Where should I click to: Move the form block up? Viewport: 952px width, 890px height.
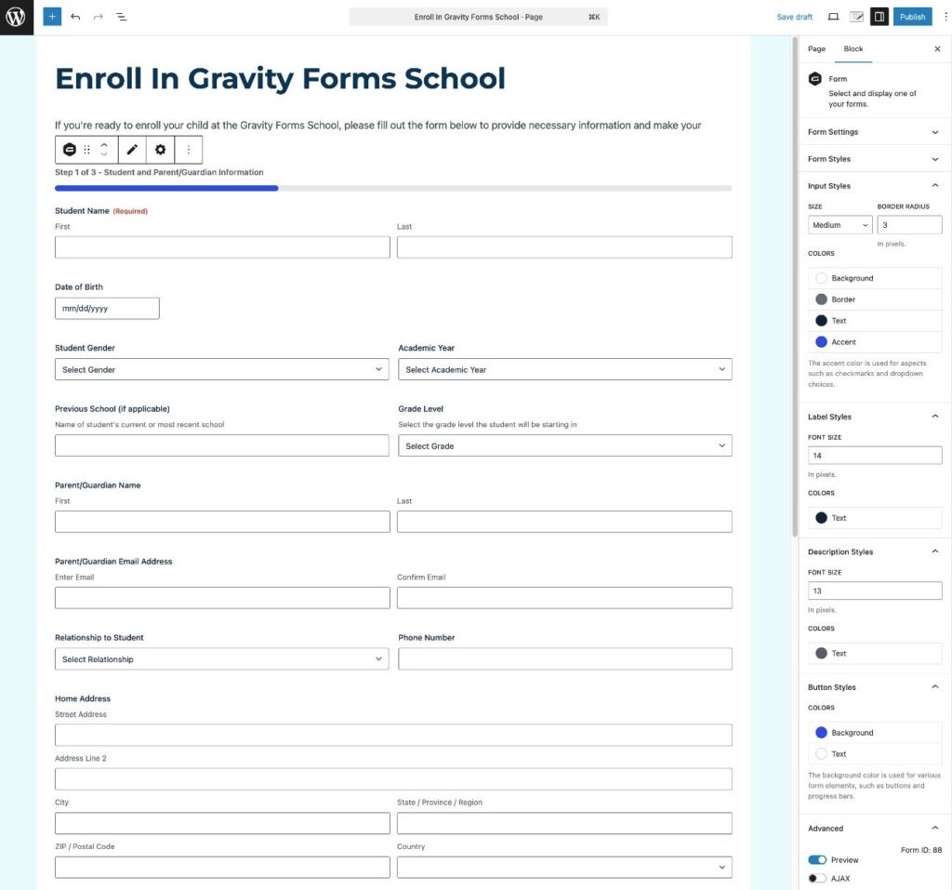point(104,144)
